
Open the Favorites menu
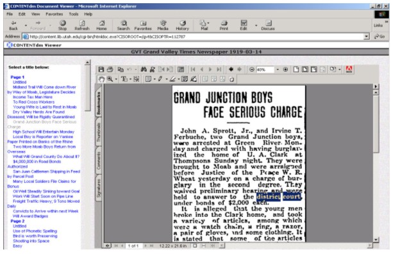tap(54, 14)
